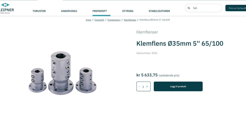Open the Propellutstyr breadcrumb link
The image size is (246, 138).
[114, 20]
